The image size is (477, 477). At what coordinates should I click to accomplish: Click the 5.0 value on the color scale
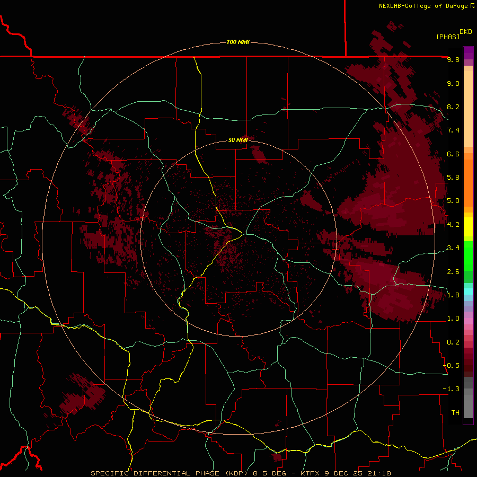pyautogui.click(x=453, y=201)
